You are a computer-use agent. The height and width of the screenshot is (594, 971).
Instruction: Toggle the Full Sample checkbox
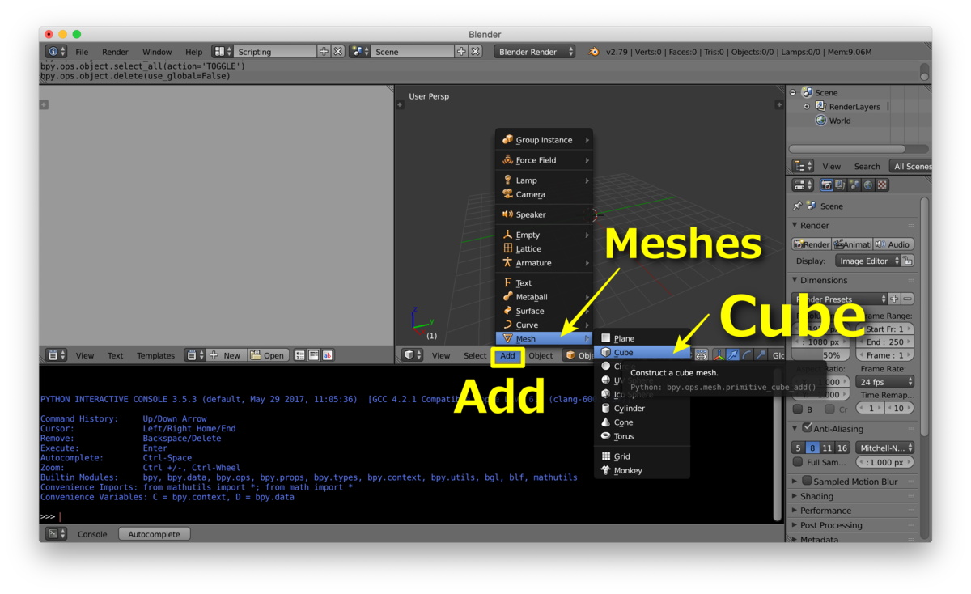pyautogui.click(x=798, y=462)
